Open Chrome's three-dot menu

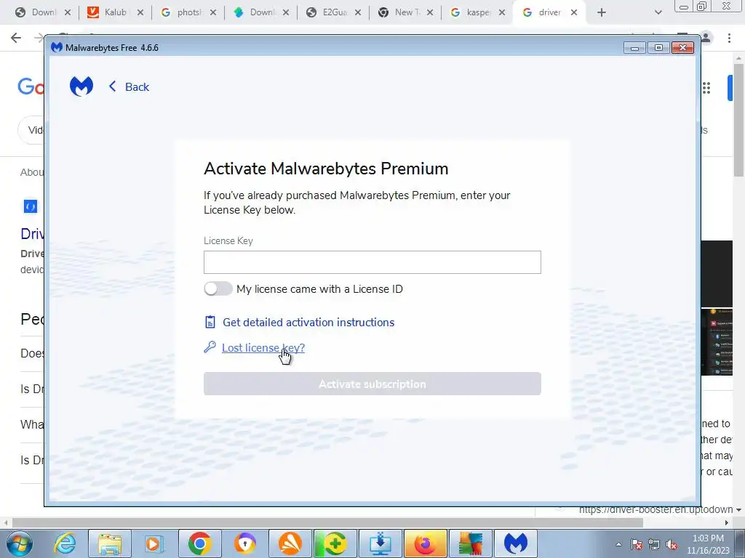point(729,38)
